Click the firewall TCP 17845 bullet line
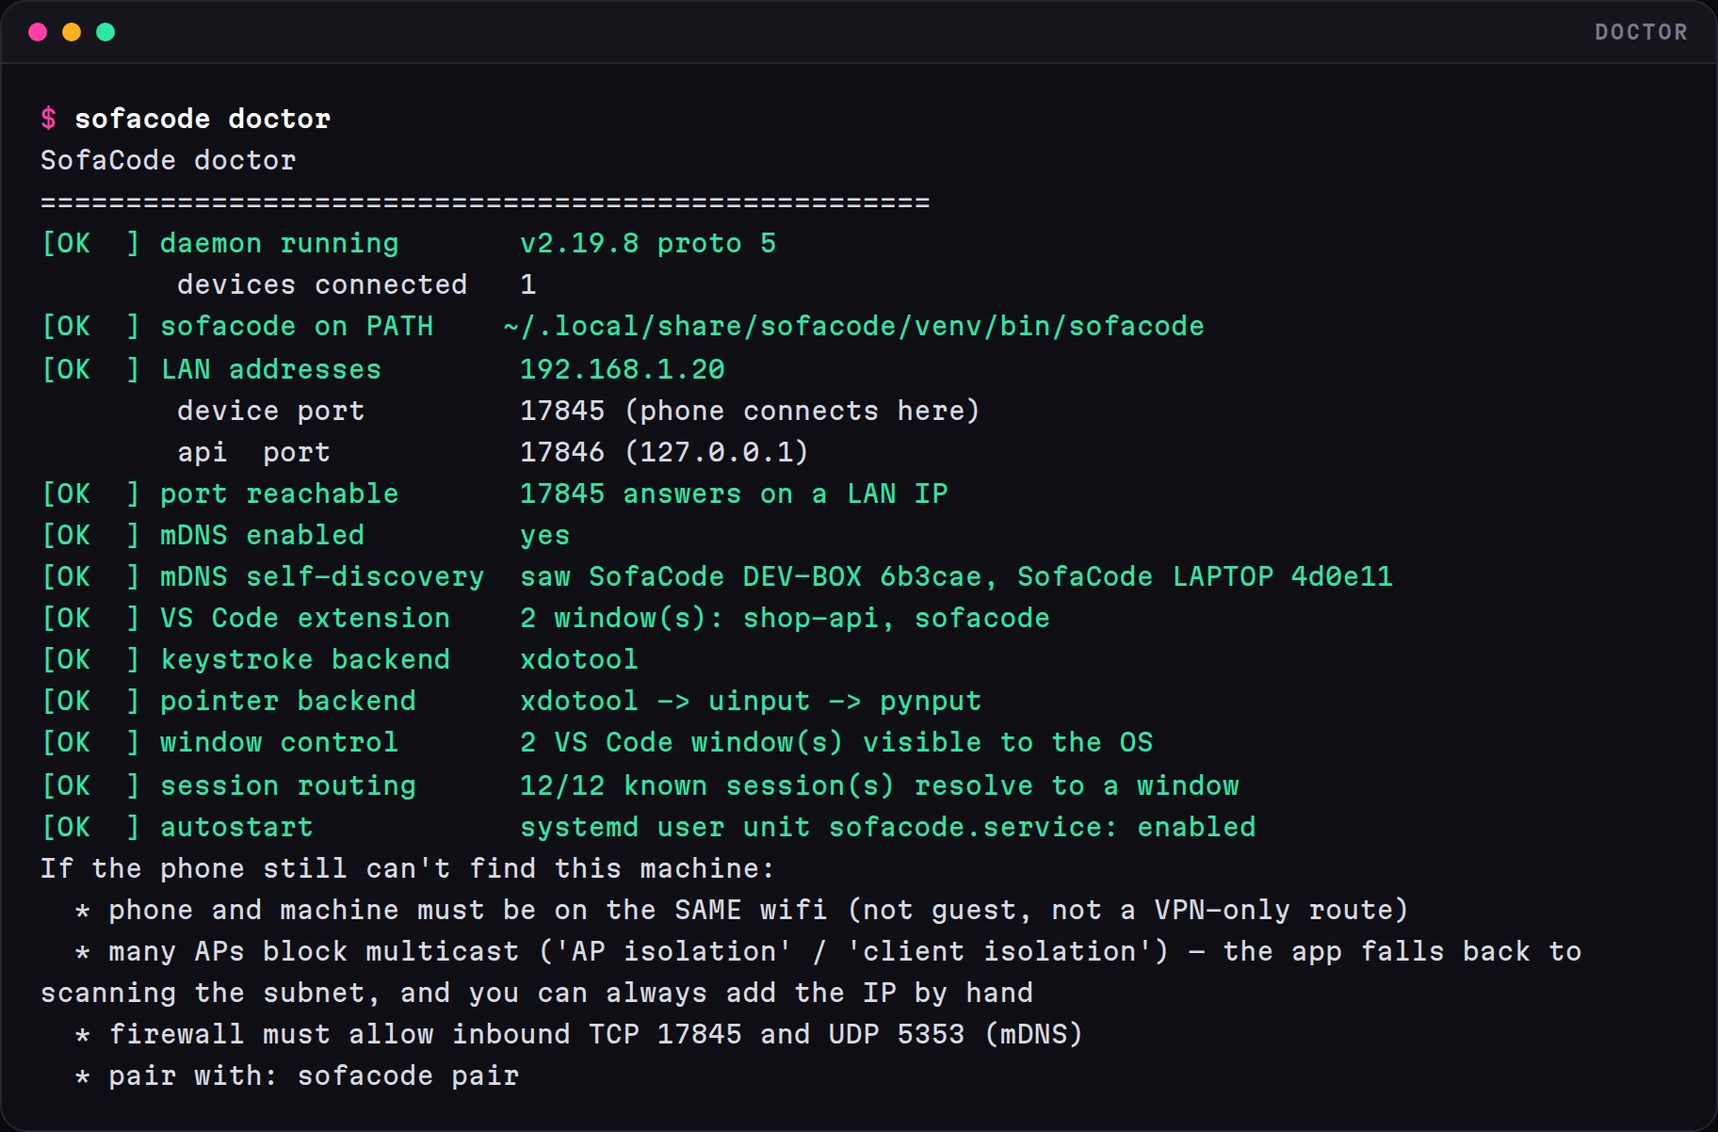 click(x=579, y=1034)
